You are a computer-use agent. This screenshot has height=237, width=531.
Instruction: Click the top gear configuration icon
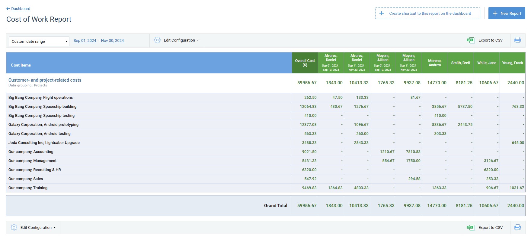[157, 40]
